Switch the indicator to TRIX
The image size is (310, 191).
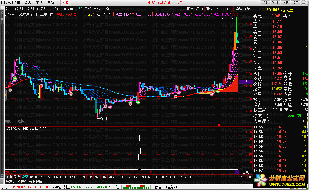63,177
